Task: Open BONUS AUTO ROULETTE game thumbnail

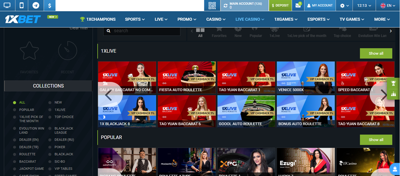Action: (x=306, y=111)
